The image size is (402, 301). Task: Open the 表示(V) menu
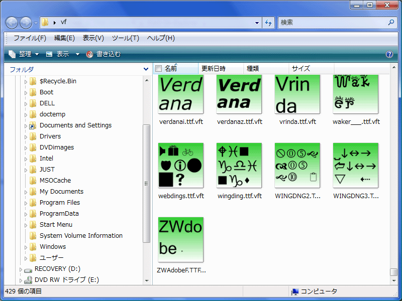(93, 38)
